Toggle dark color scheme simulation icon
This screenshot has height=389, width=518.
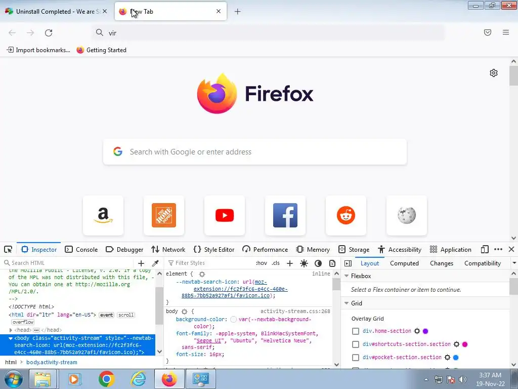[x=318, y=263]
